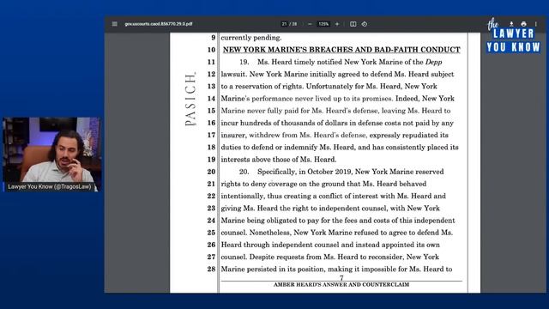Click line number 15 in margin
Image resolution: width=549 pixels, height=309 pixels.
pos(211,111)
